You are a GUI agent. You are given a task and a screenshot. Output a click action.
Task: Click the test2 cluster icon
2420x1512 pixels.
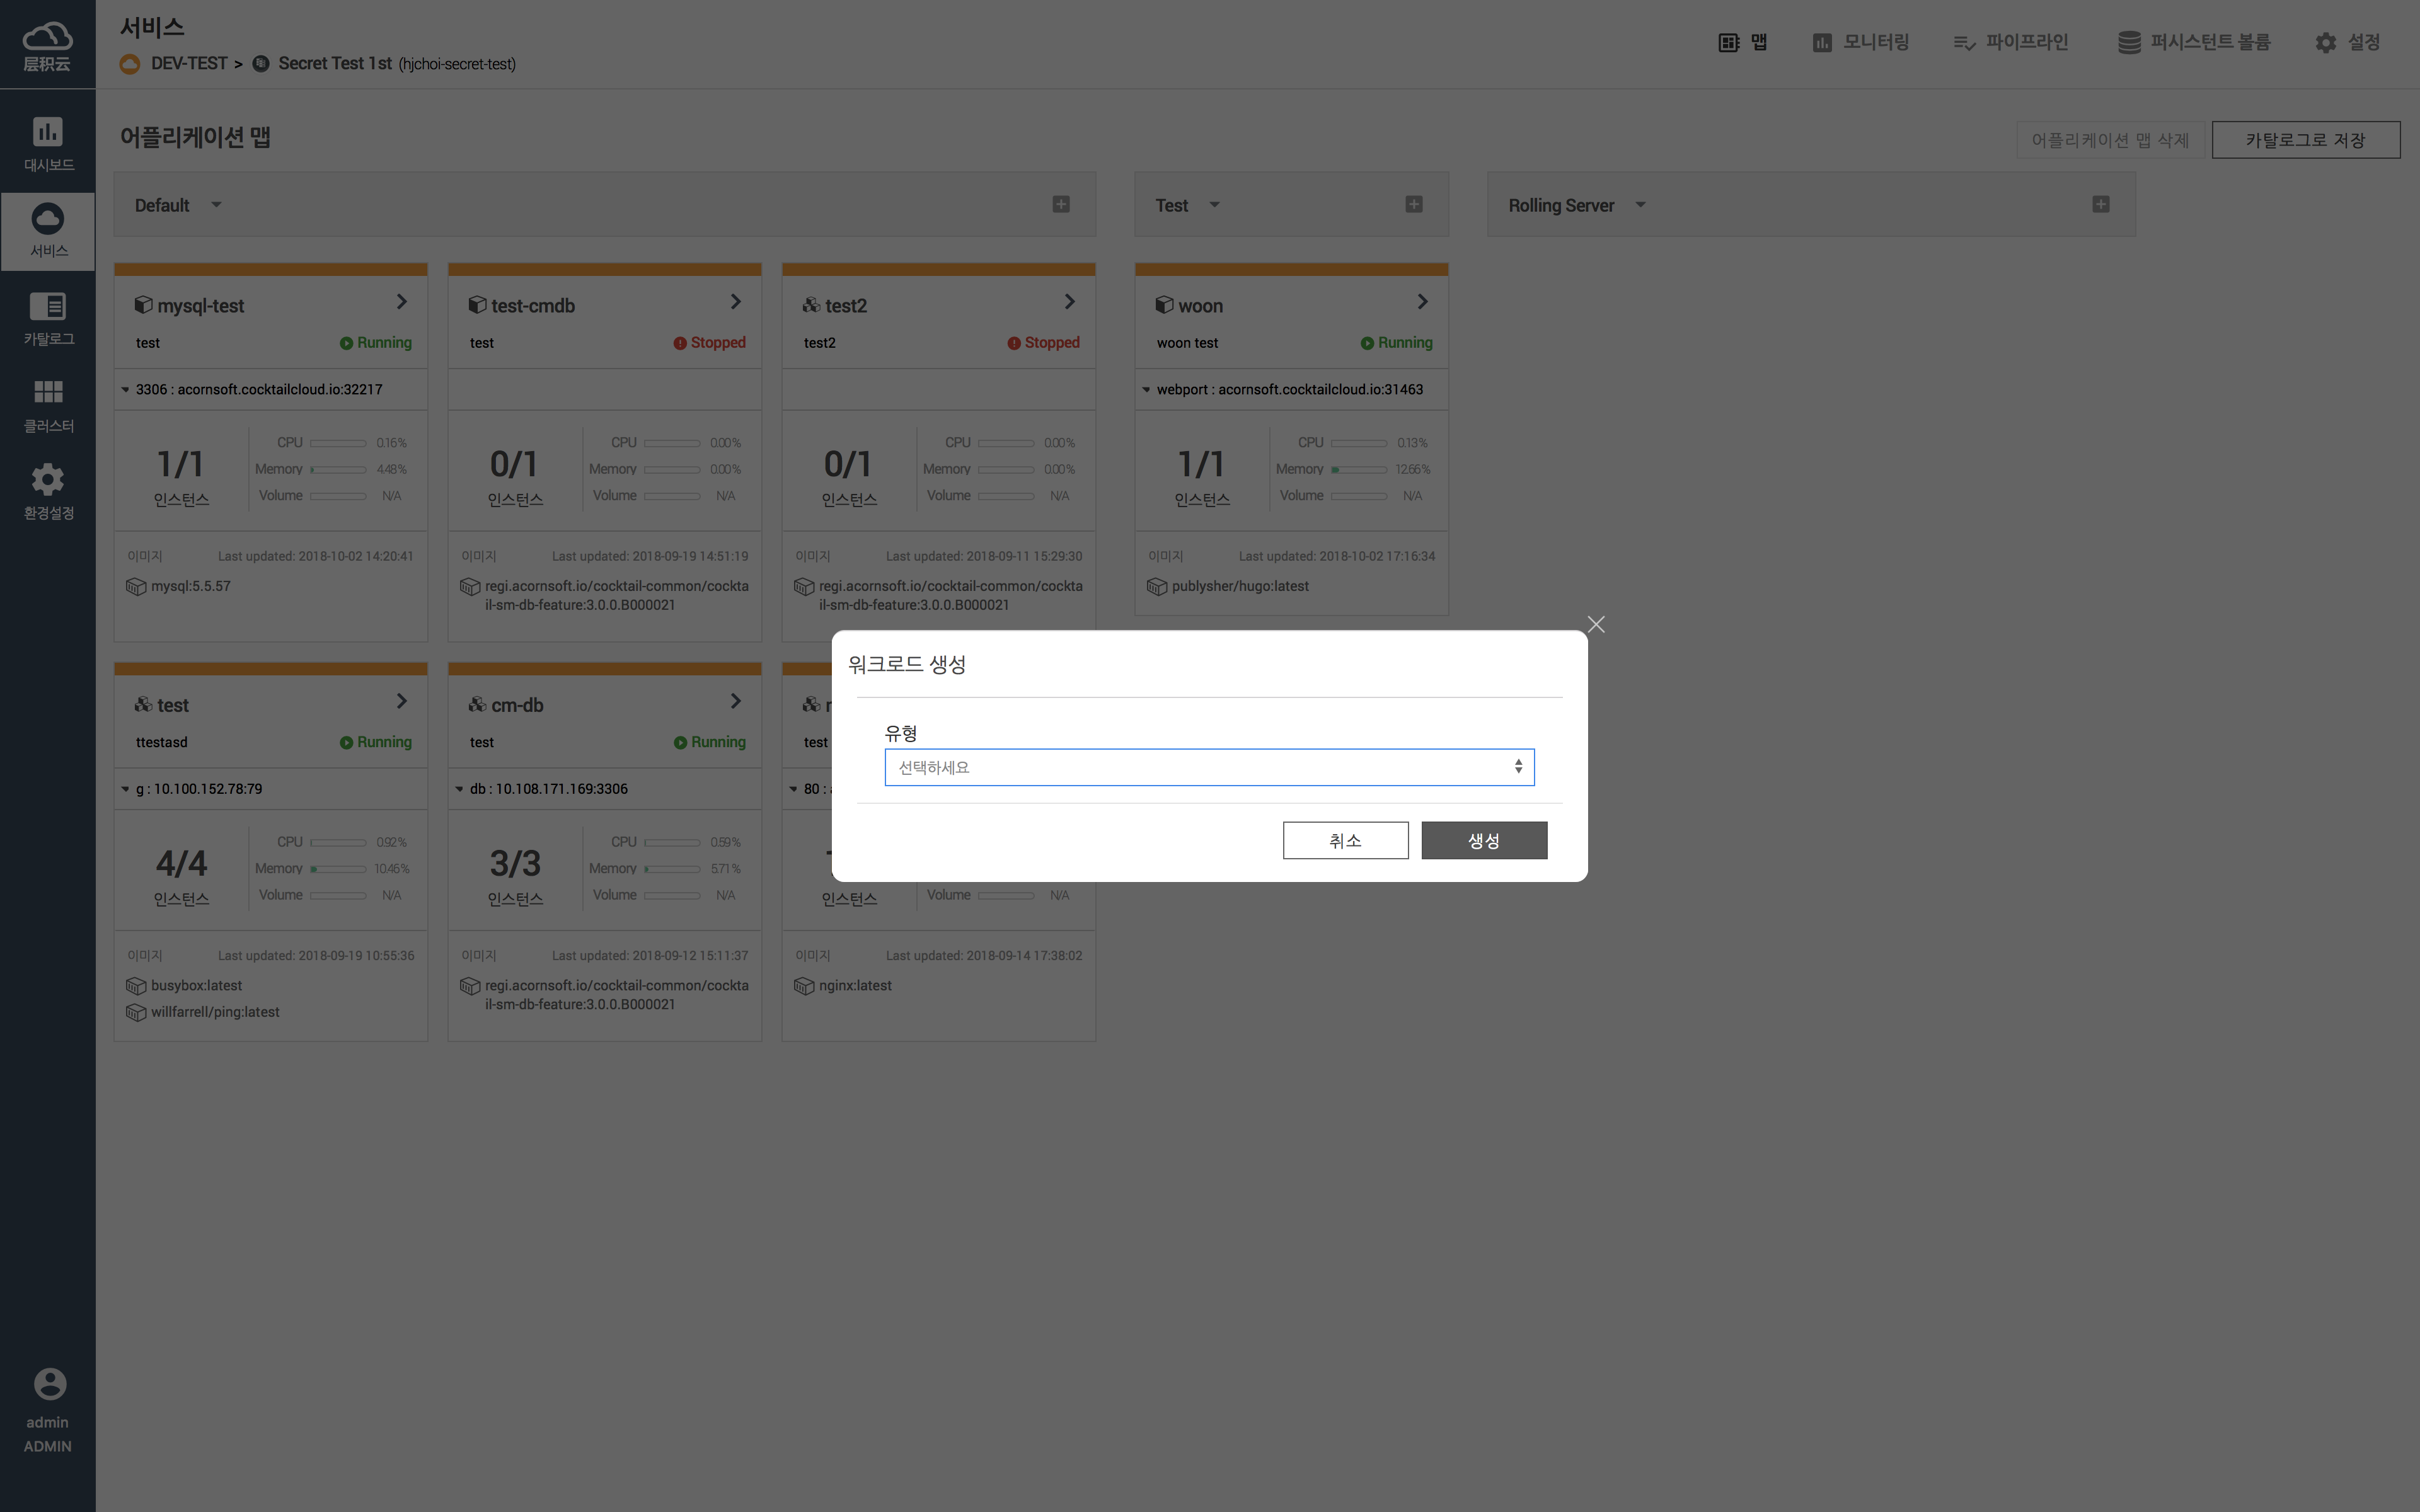(x=811, y=304)
